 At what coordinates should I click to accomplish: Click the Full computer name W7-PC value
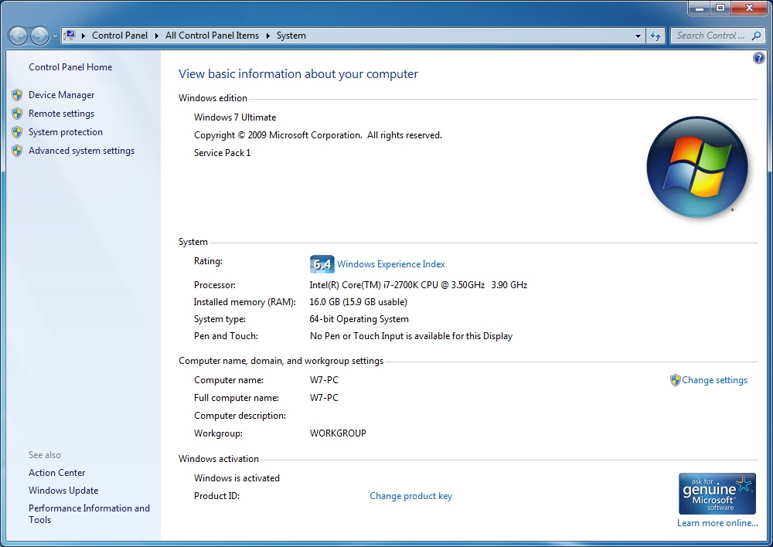point(324,398)
